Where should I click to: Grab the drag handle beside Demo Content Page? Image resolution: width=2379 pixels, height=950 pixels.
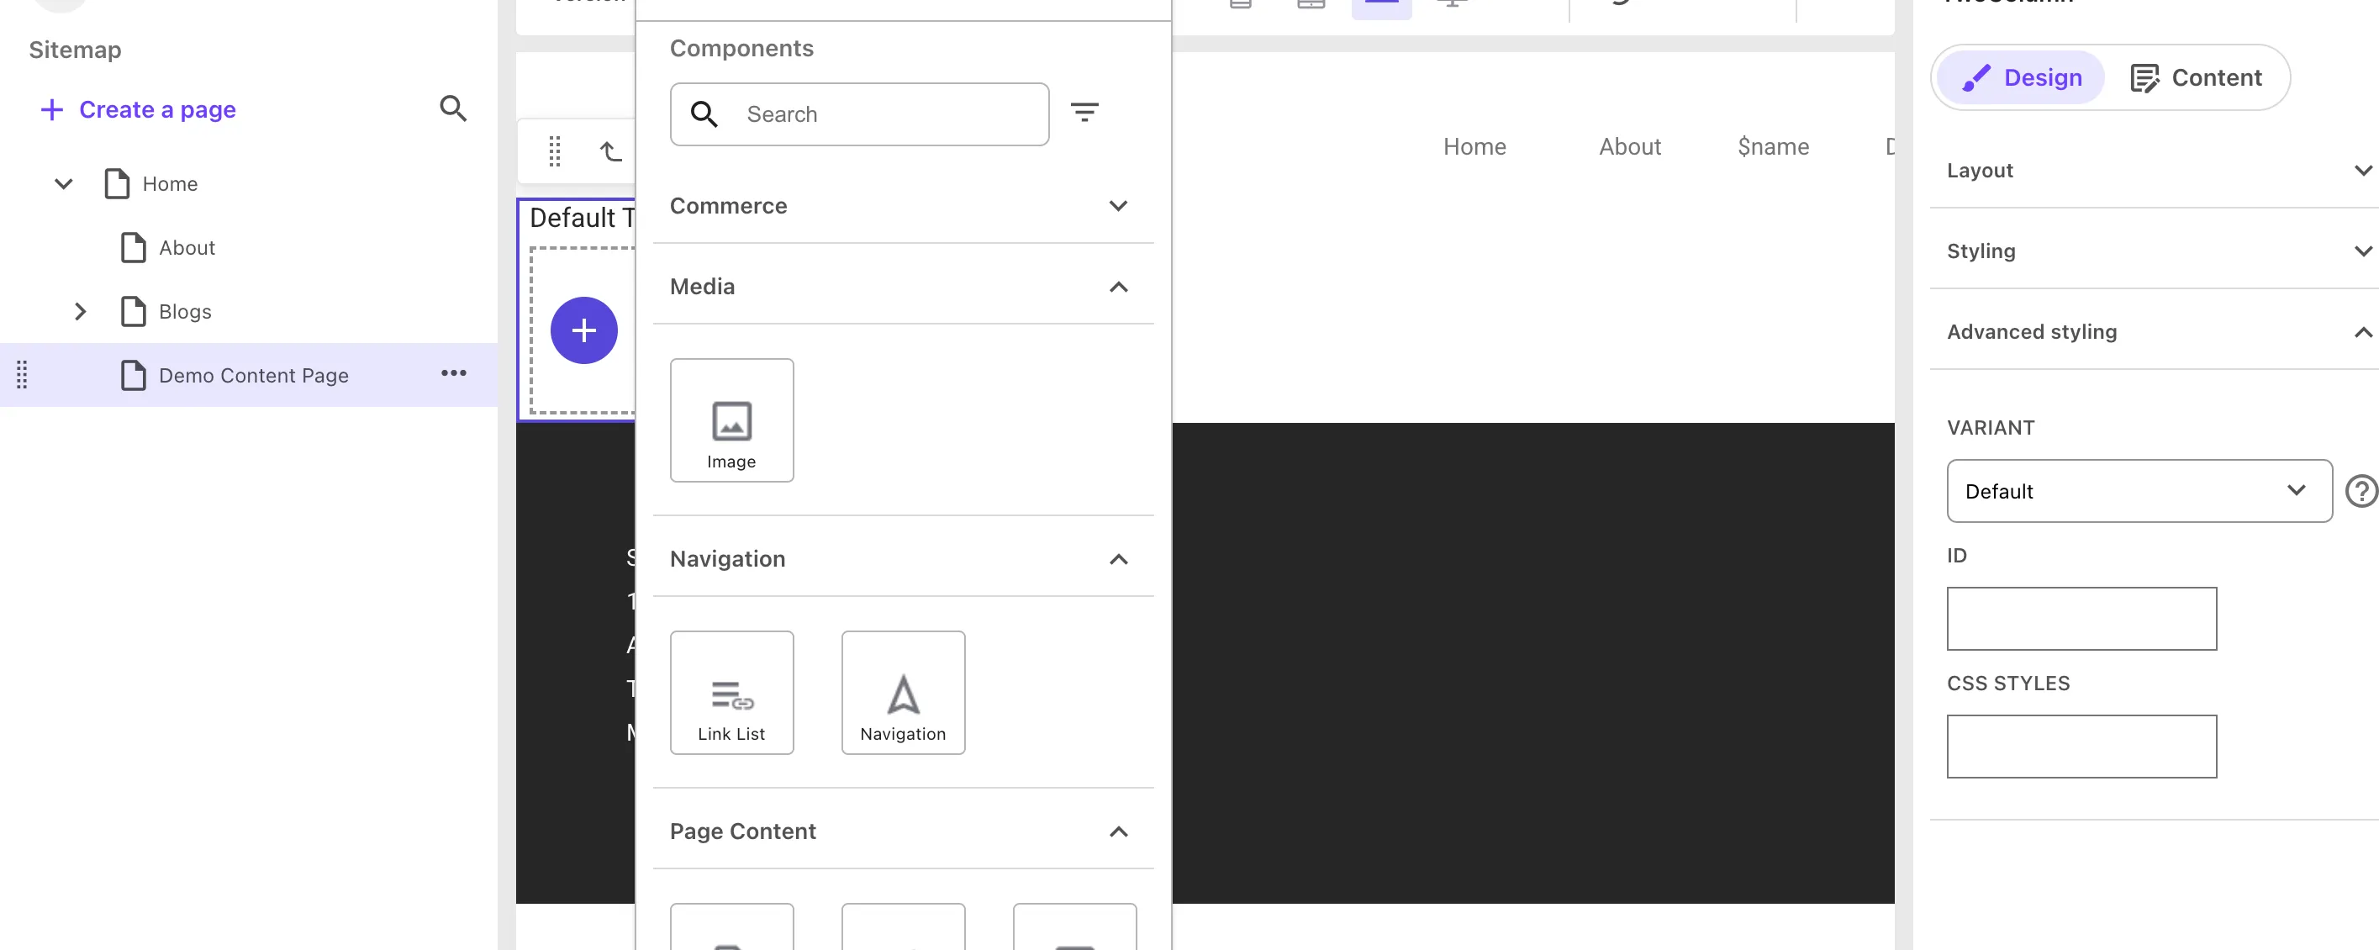(22, 374)
